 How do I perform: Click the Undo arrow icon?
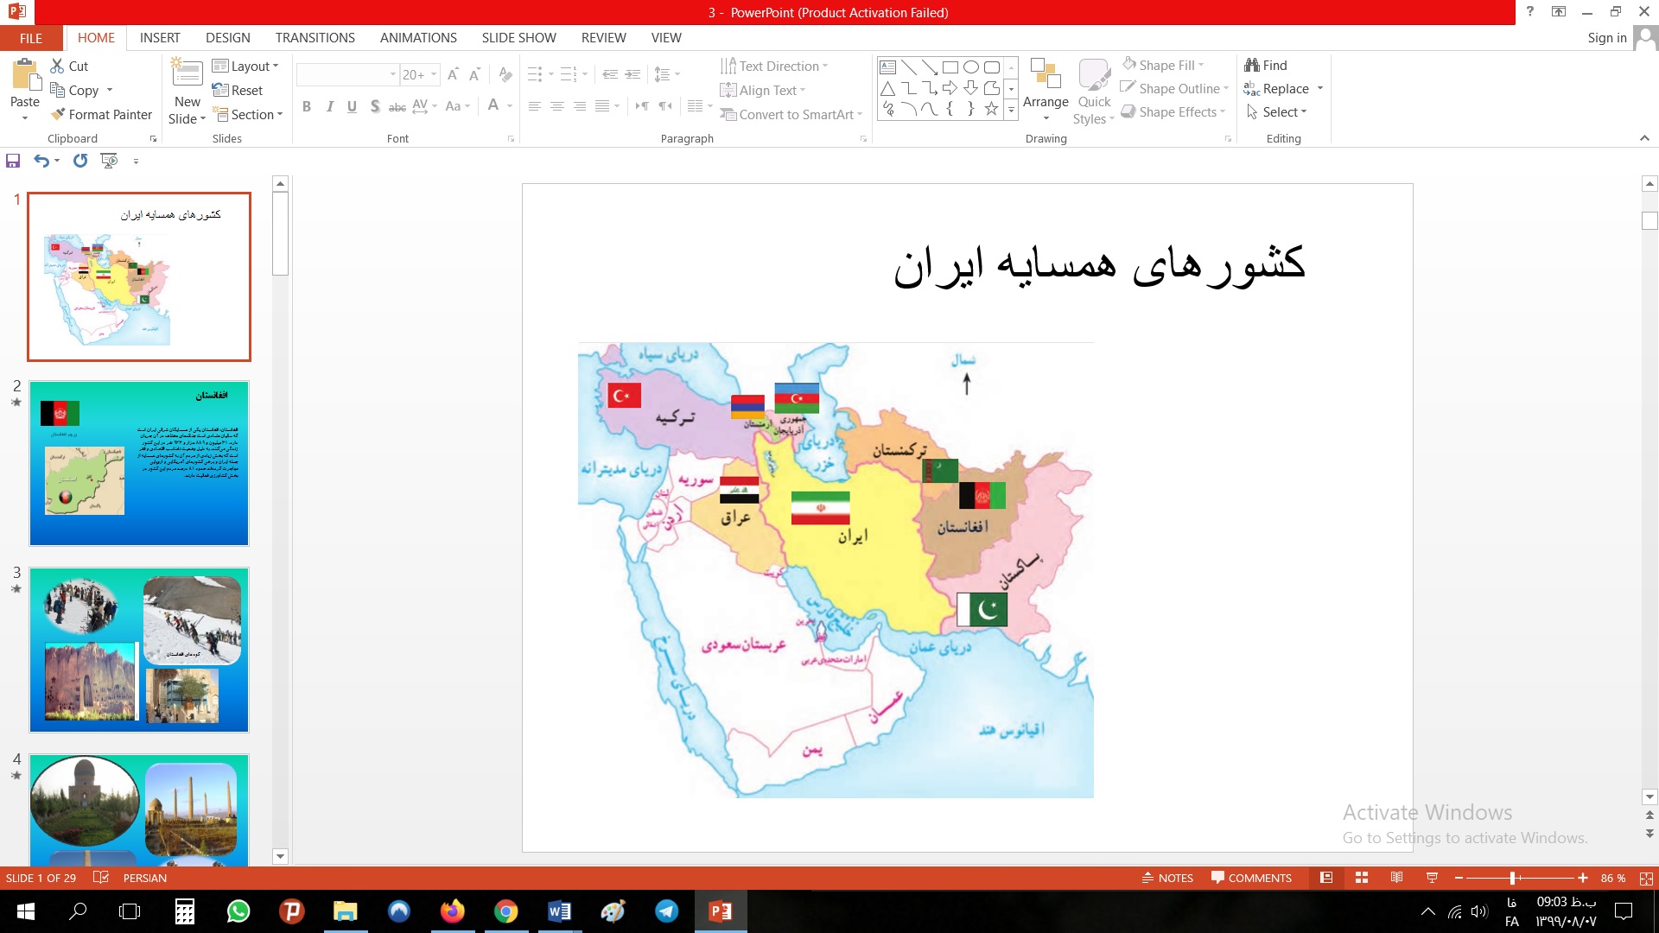click(x=41, y=161)
